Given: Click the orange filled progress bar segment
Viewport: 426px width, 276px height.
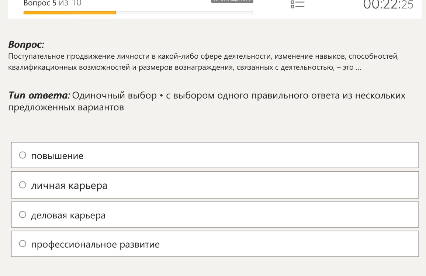Looking at the screenshot, I should point(70,13).
